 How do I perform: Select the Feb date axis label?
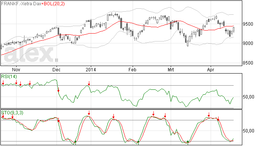(132, 69)
